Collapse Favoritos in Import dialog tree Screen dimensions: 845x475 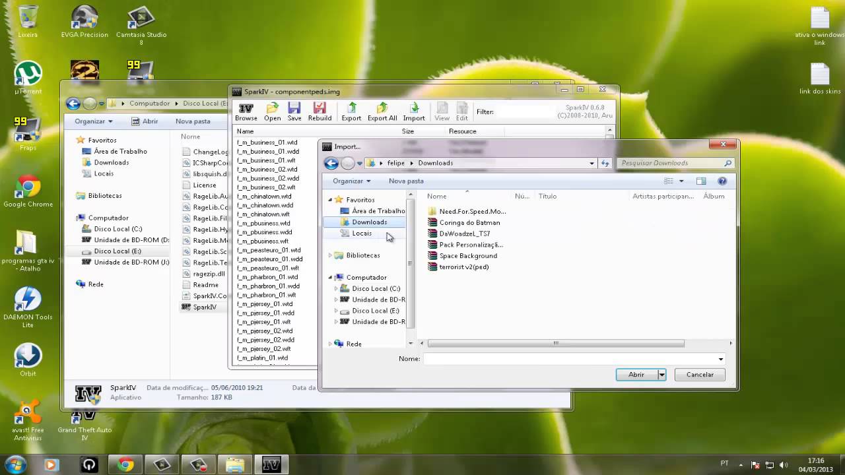331,199
